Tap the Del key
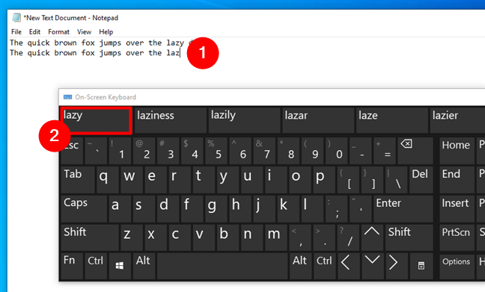The width and height of the screenshot is (485, 292). click(421, 180)
